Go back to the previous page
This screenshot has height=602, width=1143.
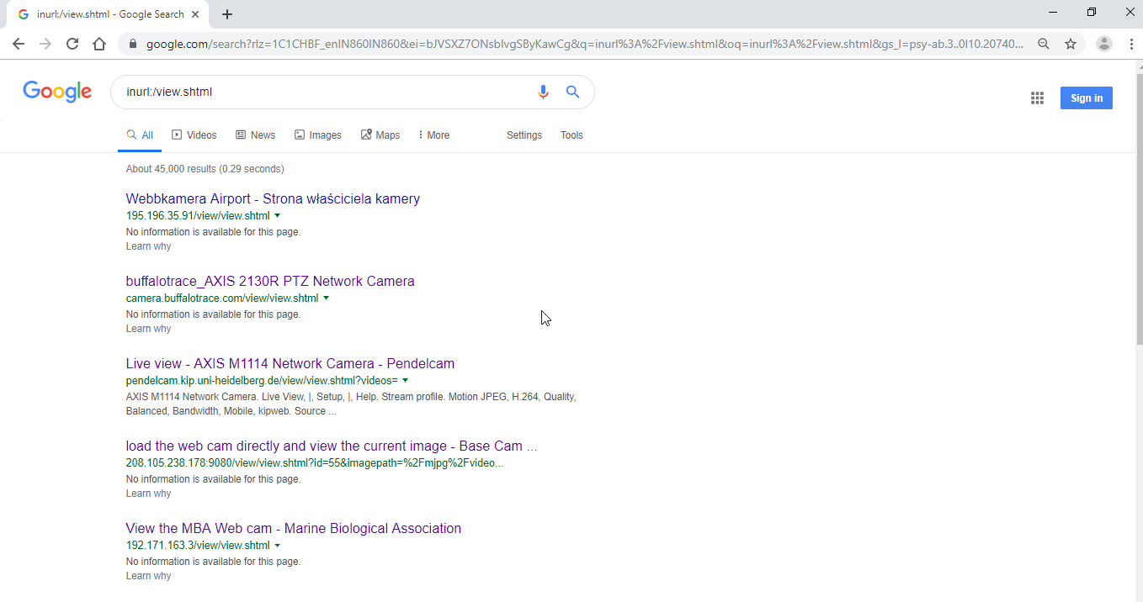point(19,44)
